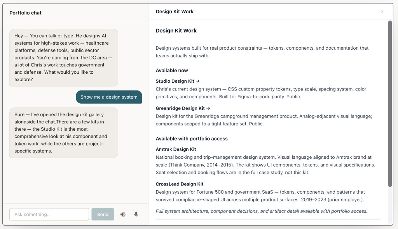Toggle the speaker audio icon
The width and height of the screenshot is (398, 229).
(123, 215)
